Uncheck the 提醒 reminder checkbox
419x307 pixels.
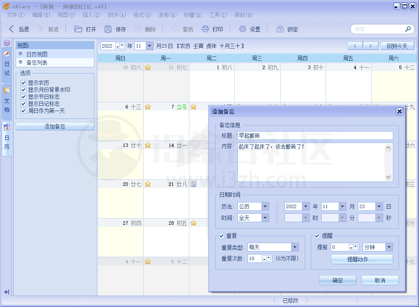coord(317,236)
